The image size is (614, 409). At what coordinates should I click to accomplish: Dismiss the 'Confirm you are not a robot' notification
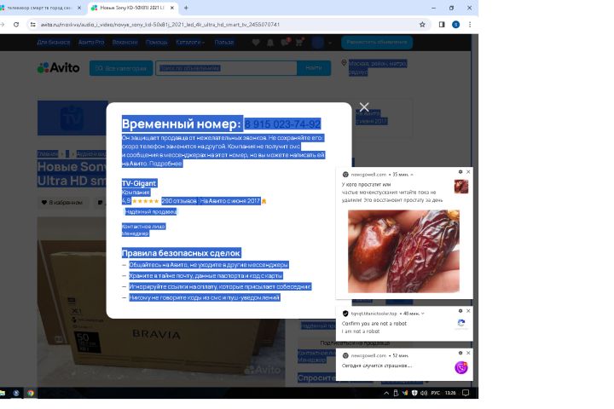pyautogui.click(x=468, y=311)
